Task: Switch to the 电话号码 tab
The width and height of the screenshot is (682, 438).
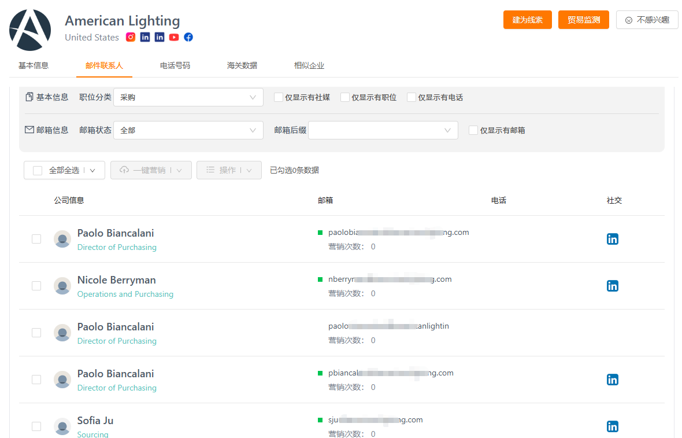Action: [175, 65]
